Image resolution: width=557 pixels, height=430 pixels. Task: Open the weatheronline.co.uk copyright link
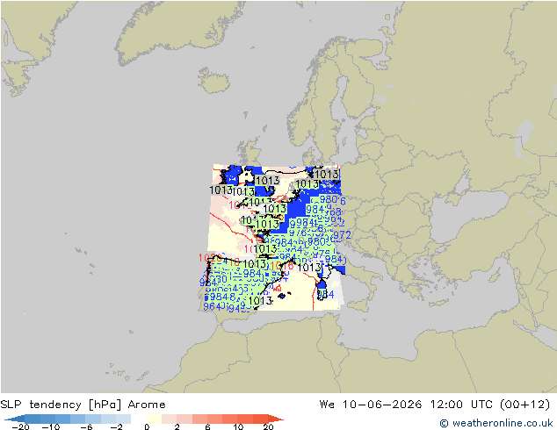496,423
